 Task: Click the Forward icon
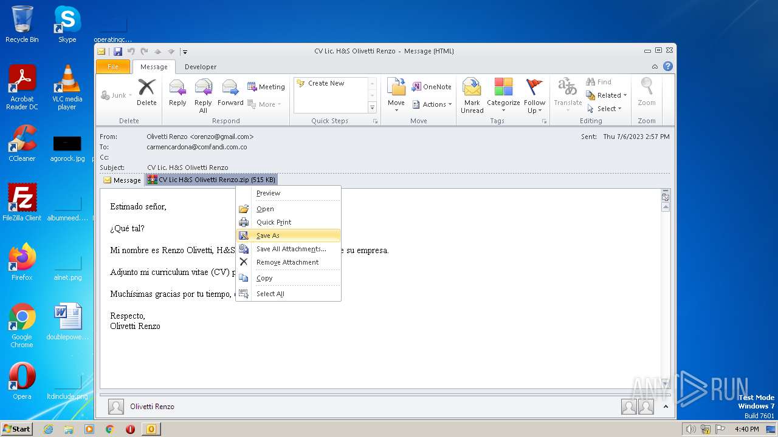(x=230, y=93)
